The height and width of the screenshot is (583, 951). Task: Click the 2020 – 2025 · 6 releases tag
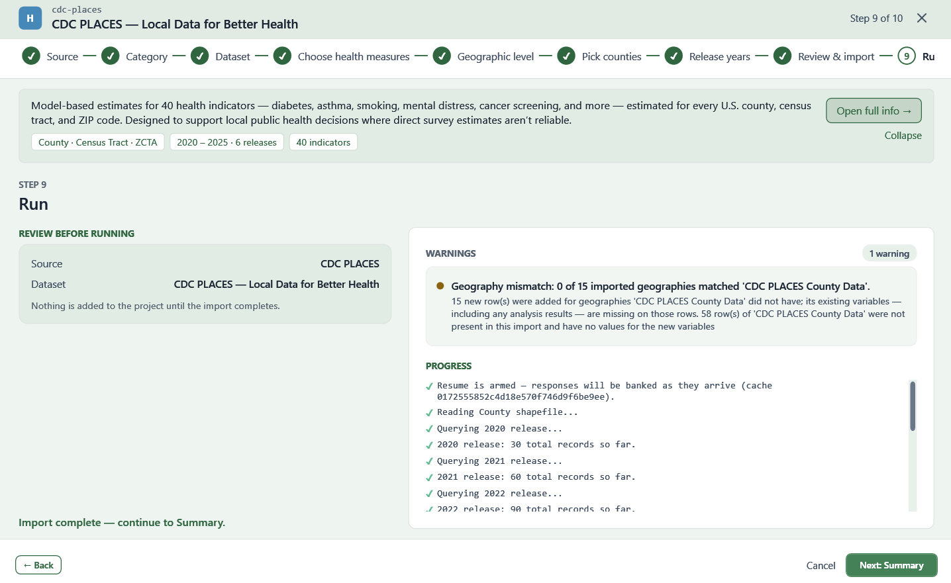[226, 142]
